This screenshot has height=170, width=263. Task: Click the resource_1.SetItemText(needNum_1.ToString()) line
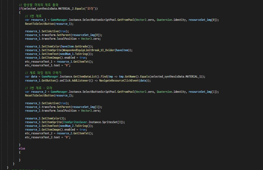(x=59, y=54)
